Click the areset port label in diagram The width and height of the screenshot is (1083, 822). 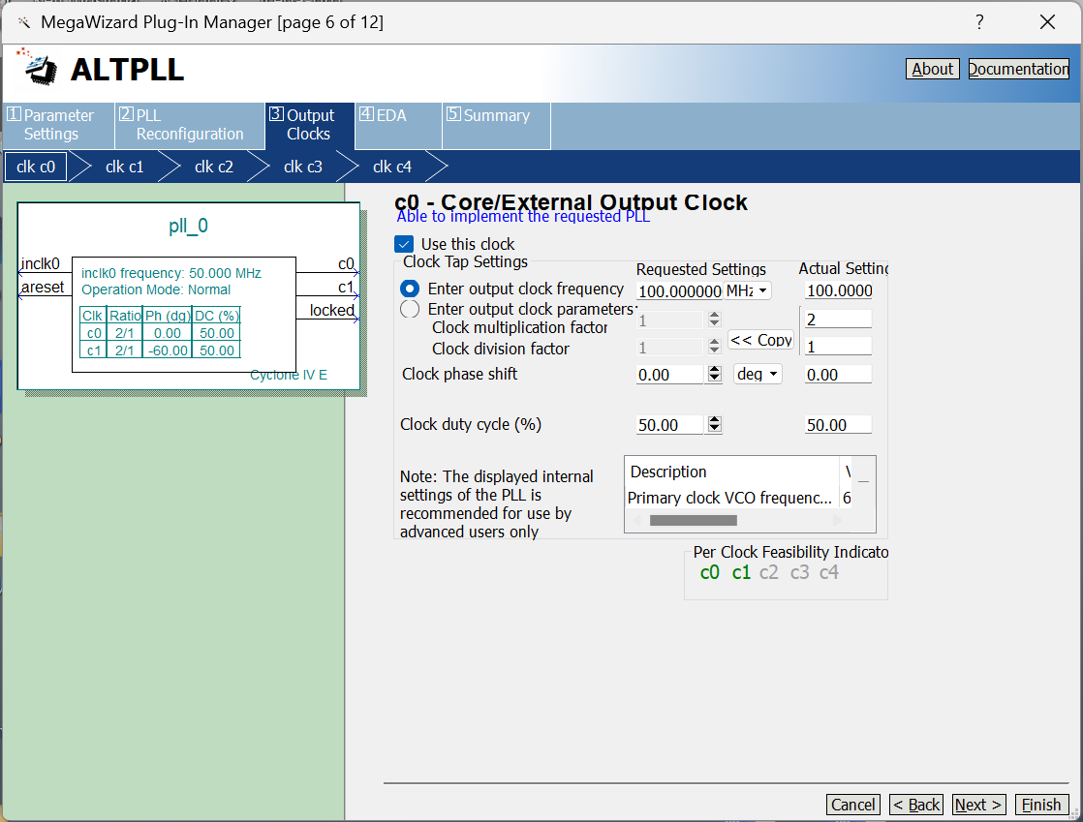pyautogui.click(x=43, y=288)
